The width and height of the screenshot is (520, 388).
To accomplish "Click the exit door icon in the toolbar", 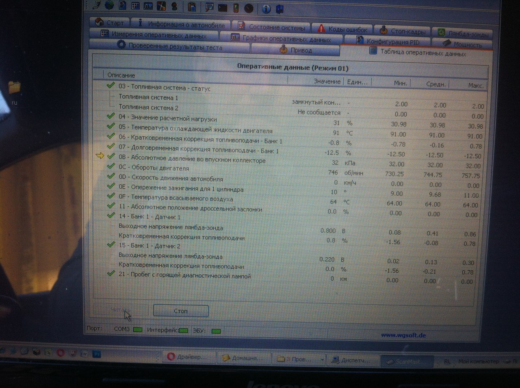I will 279,9.
